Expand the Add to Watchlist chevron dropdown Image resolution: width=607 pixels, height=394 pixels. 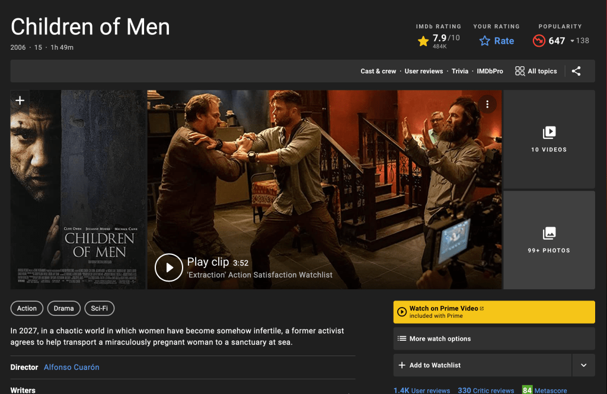pyautogui.click(x=583, y=366)
